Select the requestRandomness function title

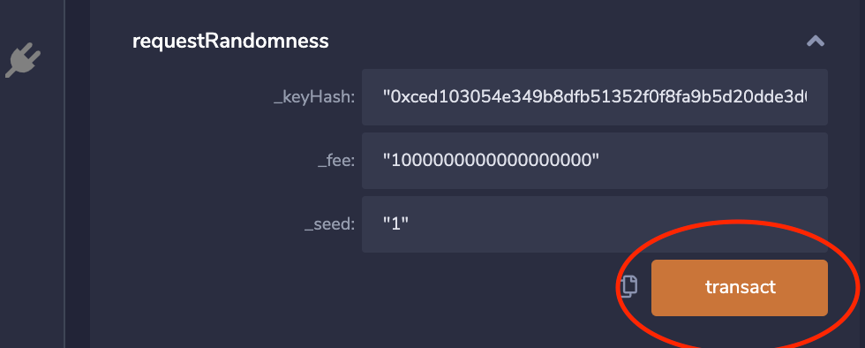click(x=230, y=42)
